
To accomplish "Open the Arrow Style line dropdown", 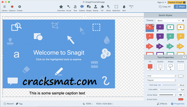I will [x=167, y=95].
